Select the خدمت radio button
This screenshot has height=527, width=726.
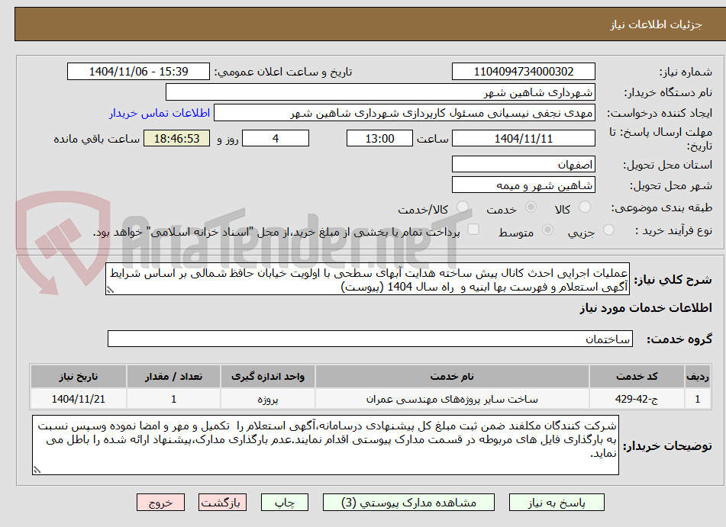[x=531, y=207]
